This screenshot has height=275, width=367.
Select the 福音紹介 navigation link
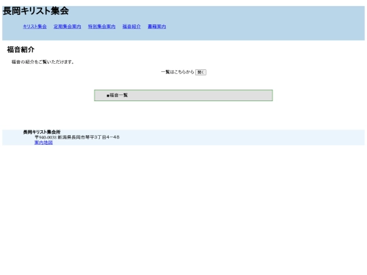(132, 26)
